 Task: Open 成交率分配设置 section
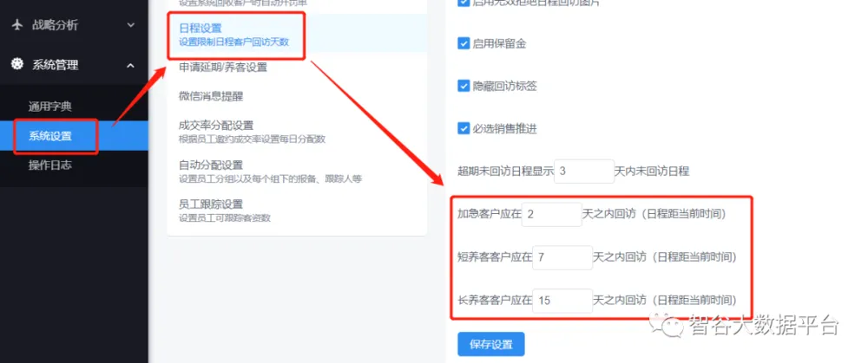pos(216,126)
